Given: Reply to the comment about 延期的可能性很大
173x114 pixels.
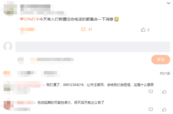Looking at the screenshot, I should [x=151, y=109].
